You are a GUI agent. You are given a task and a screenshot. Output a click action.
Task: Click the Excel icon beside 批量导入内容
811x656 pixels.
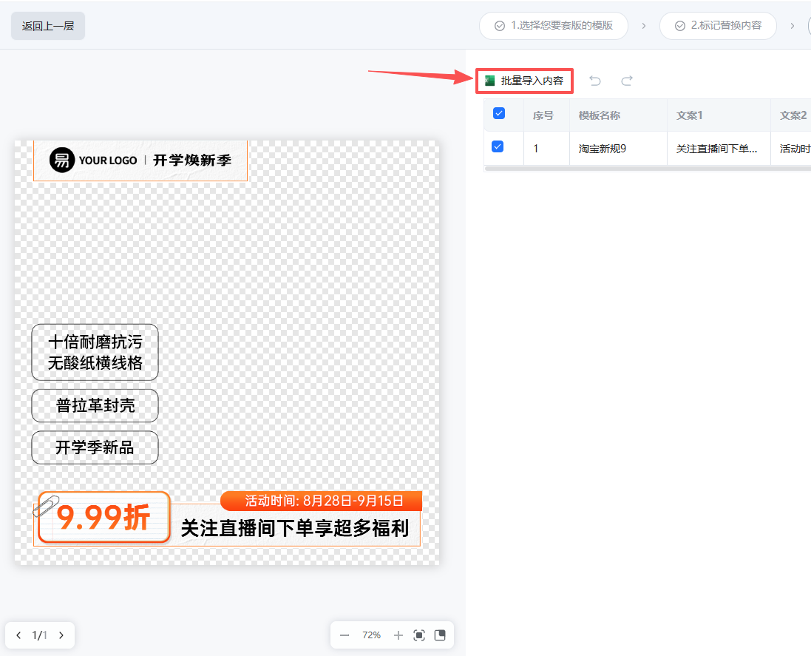click(489, 81)
